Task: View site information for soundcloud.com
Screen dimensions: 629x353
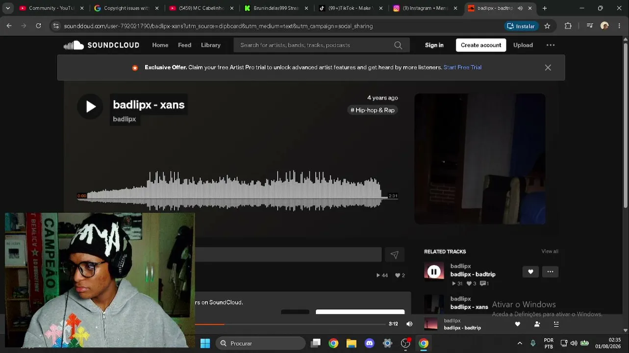Action: point(56,26)
